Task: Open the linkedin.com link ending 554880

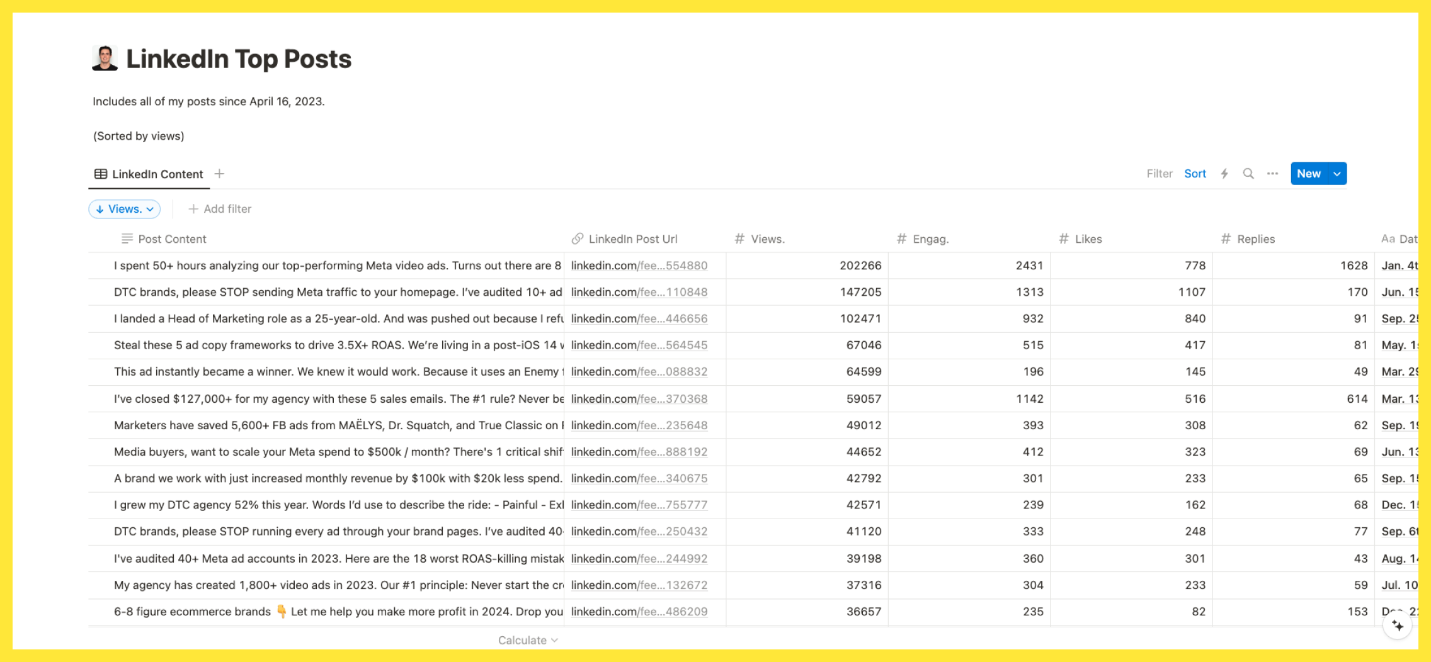Action: tap(639, 266)
